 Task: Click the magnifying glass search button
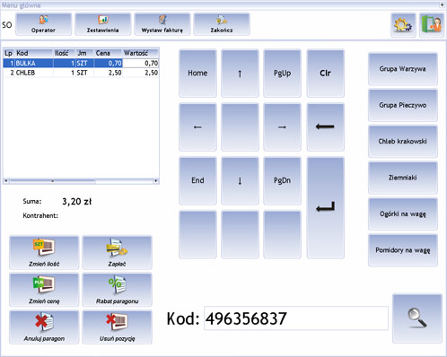coord(417,318)
